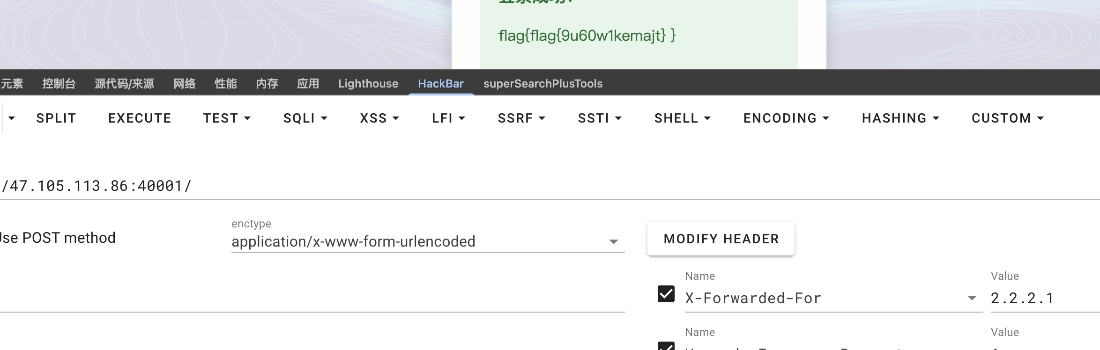This screenshot has width=1100, height=350.
Task: Select the HackBar devtools tab
Action: pyautogui.click(x=440, y=84)
